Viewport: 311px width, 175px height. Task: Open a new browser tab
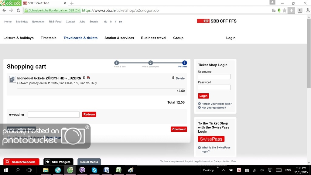pyautogui.click(x=72, y=3)
